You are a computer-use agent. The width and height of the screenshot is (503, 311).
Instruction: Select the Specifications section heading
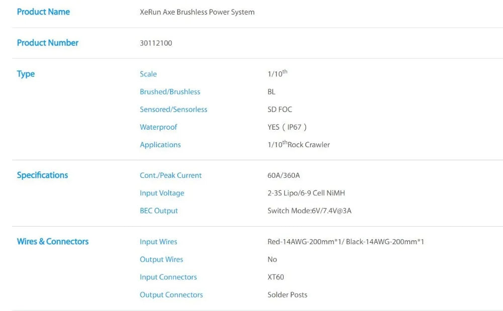[x=42, y=175]
